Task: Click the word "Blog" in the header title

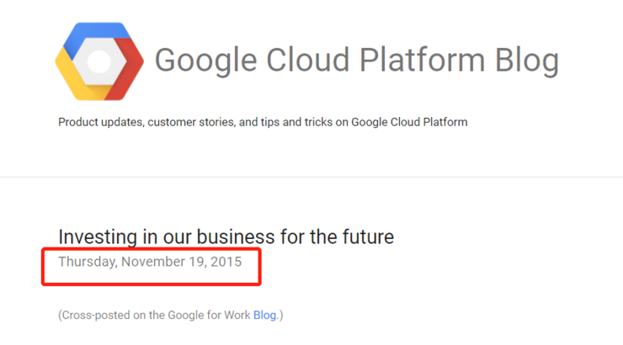Action: (x=527, y=61)
